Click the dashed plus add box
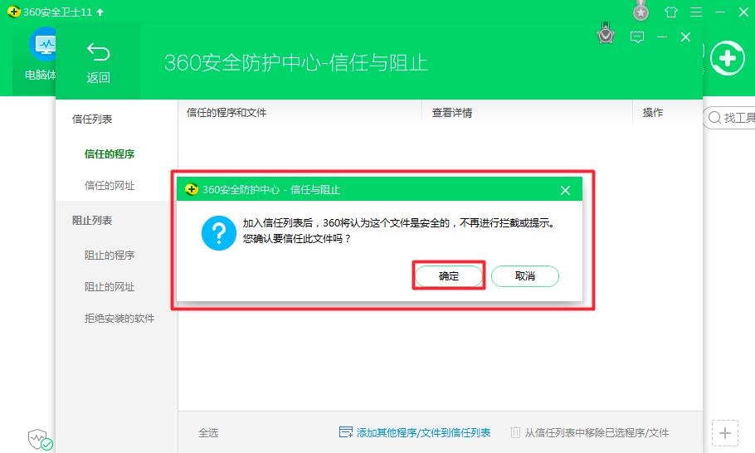The height and width of the screenshot is (453, 755). [x=724, y=433]
